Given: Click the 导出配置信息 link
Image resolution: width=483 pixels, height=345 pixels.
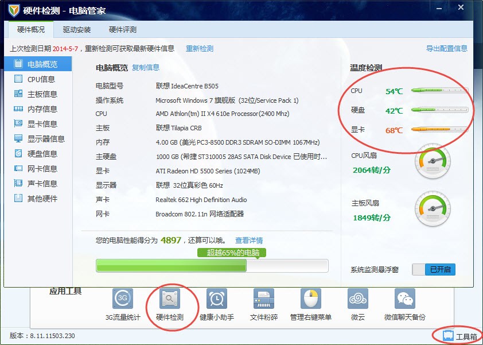Looking at the screenshot, I should (447, 48).
